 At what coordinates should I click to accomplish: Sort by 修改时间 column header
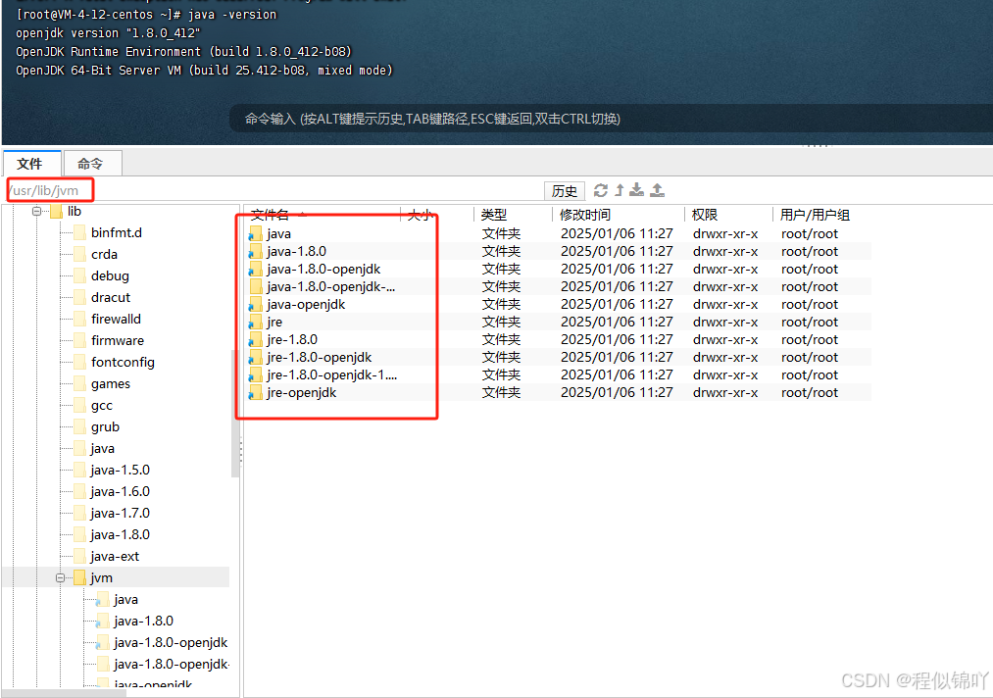tap(584, 215)
